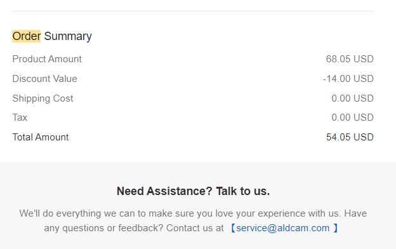The image size is (396, 249).
Task: Open the service@aldcam.com email link
Action: 283,228
